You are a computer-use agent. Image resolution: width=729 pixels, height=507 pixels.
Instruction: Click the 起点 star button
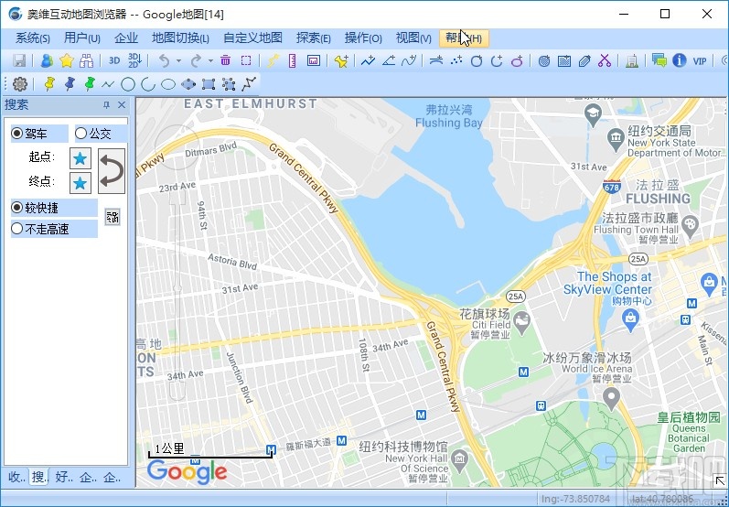[x=80, y=158]
